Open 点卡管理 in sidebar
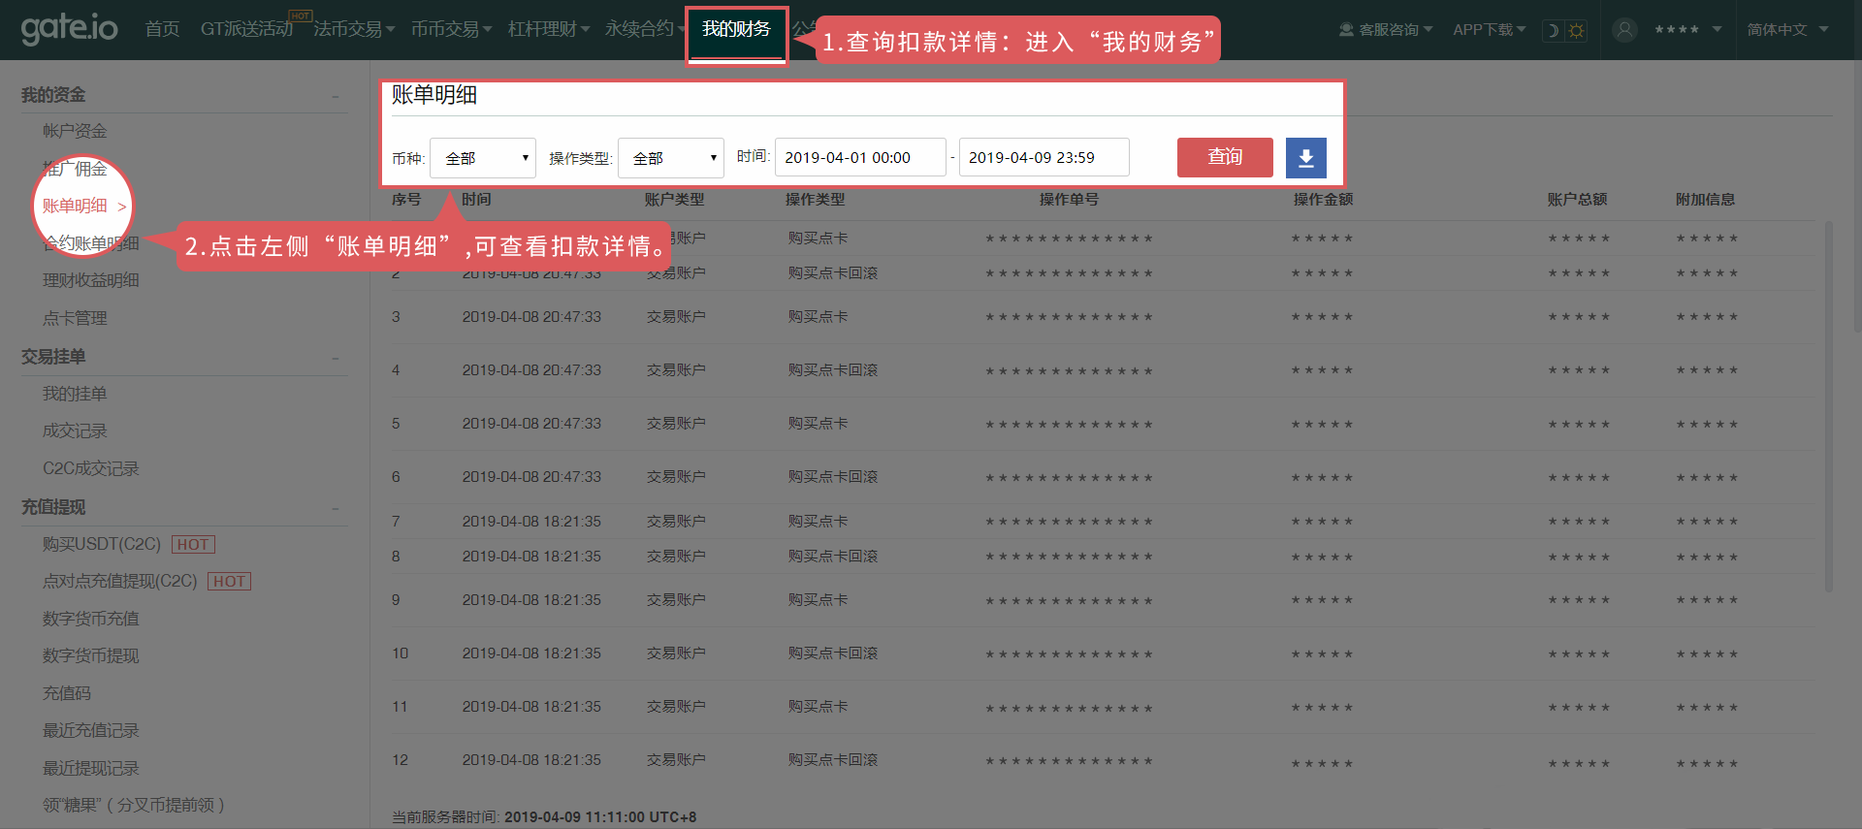 click(x=75, y=318)
